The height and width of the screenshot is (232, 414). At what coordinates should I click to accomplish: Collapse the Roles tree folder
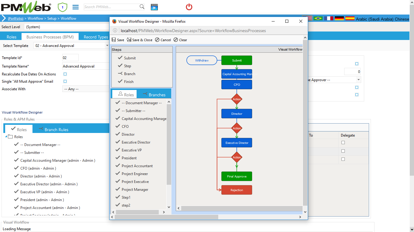(6, 137)
